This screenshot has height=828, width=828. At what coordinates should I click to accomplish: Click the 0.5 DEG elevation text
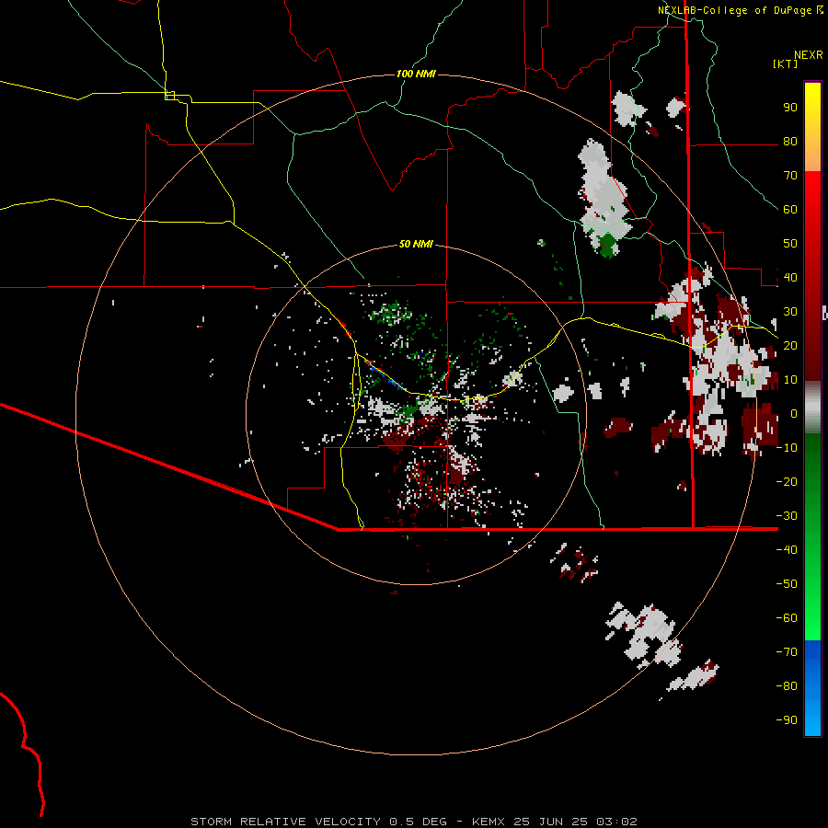point(419,822)
